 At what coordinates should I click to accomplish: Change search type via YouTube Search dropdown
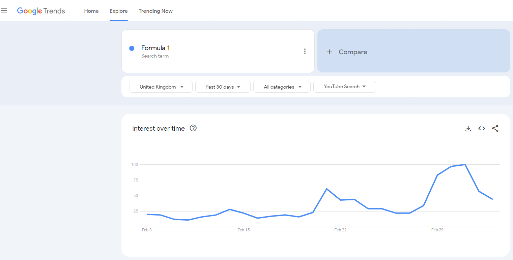click(x=344, y=87)
